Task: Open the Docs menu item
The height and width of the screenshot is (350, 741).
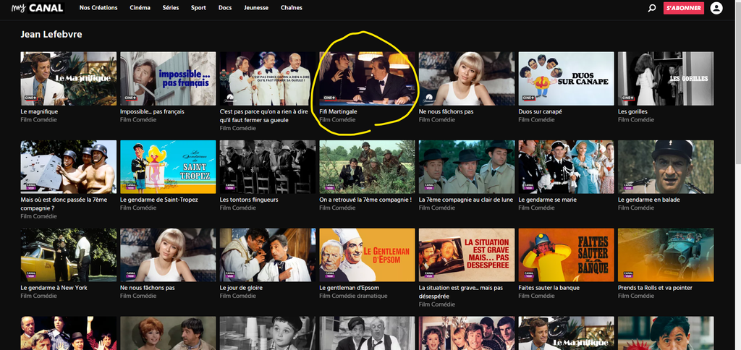Action: [225, 7]
